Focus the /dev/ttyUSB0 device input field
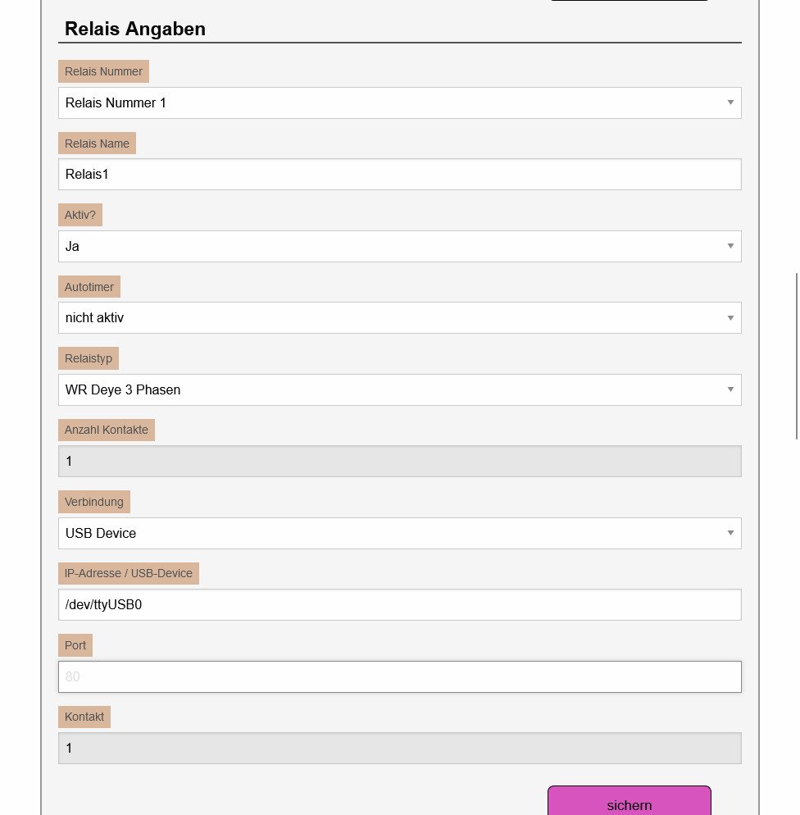Screen dimensions: 800x815 [399, 605]
